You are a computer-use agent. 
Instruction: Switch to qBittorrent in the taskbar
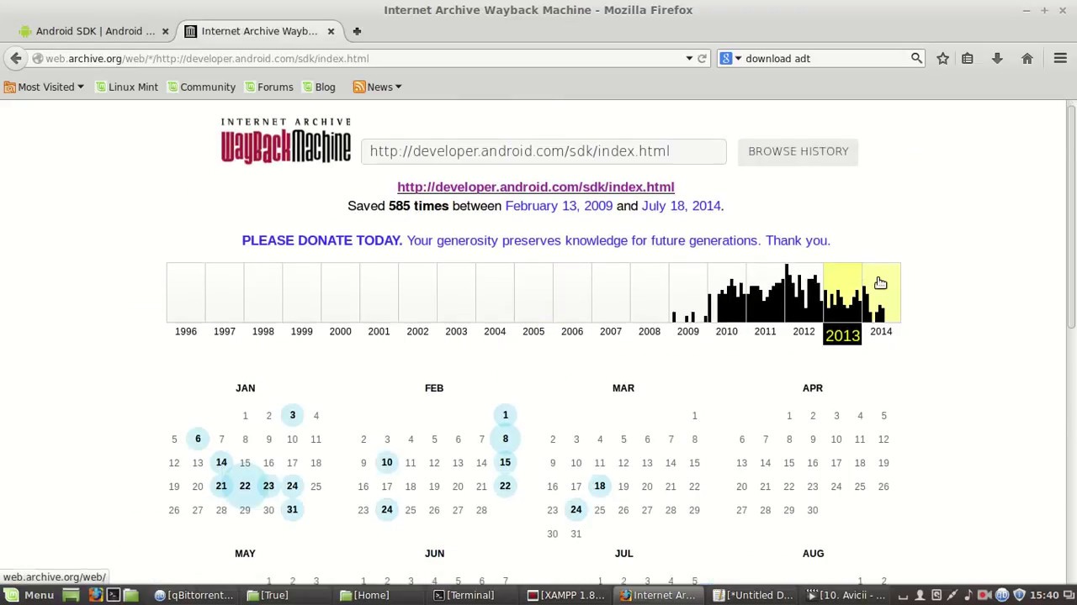click(194, 595)
